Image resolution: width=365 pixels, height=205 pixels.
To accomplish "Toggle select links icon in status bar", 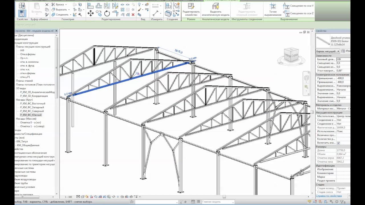I will point(309,202).
